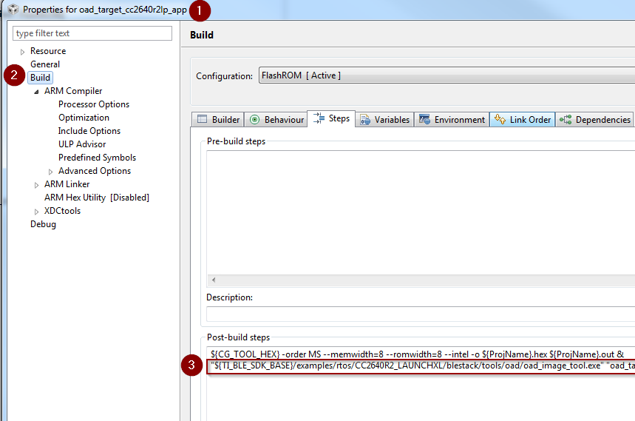Click the Link Order tab icon
The image size is (635, 421).
[x=500, y=120]
